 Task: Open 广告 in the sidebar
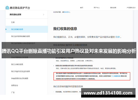point(13,93)
